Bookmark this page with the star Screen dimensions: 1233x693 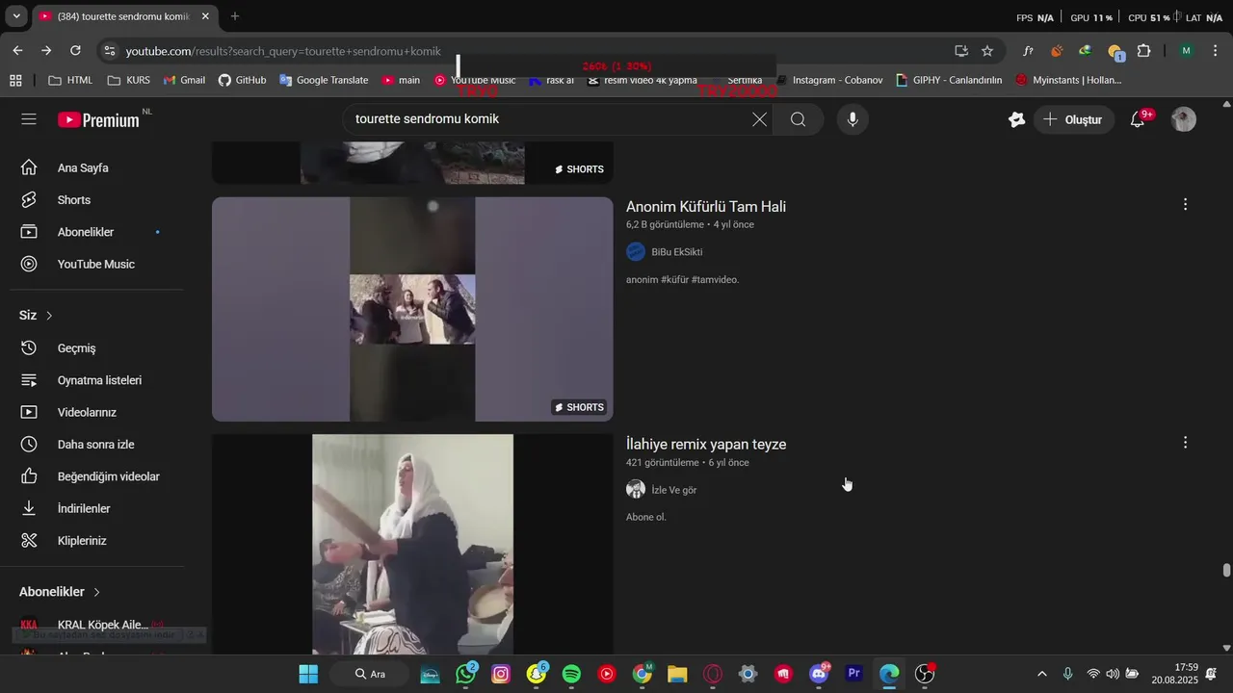coord(987,51)
